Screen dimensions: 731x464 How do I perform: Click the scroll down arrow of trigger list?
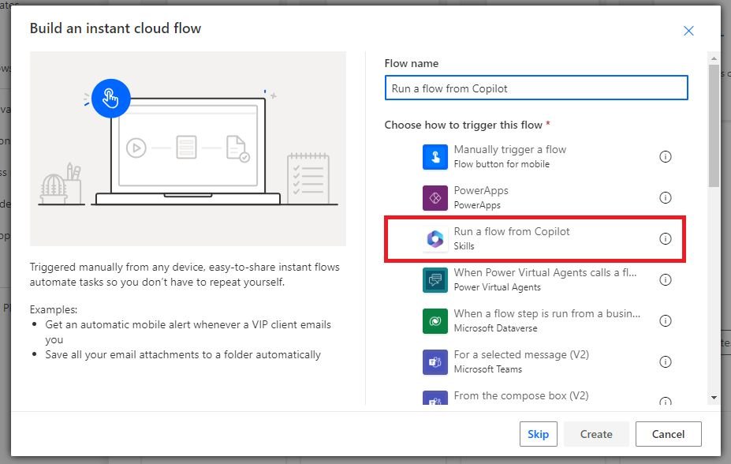click(714, 398)
